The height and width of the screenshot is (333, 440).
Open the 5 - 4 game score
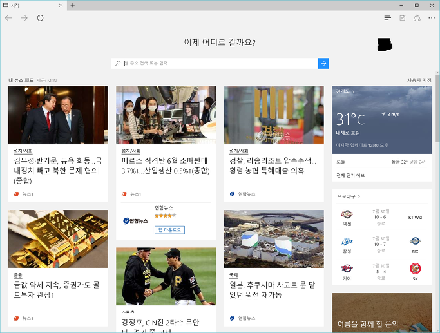[381, 272]
